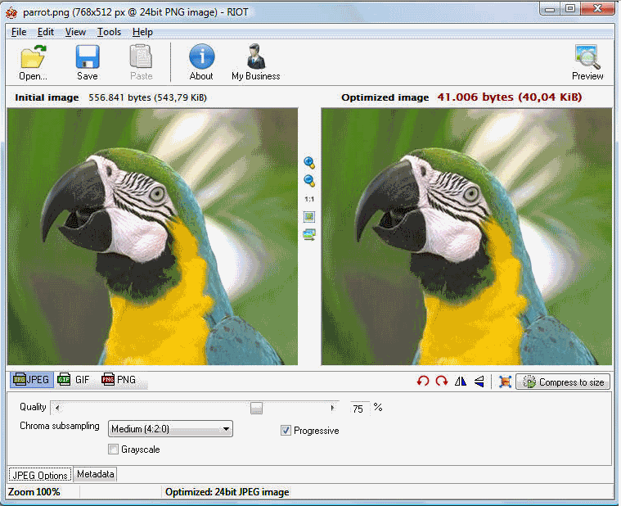Open the About info dialog
Screen dimensions: 621x506
201,57
